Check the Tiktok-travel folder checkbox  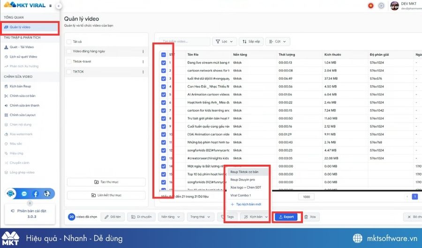[69, 61]
